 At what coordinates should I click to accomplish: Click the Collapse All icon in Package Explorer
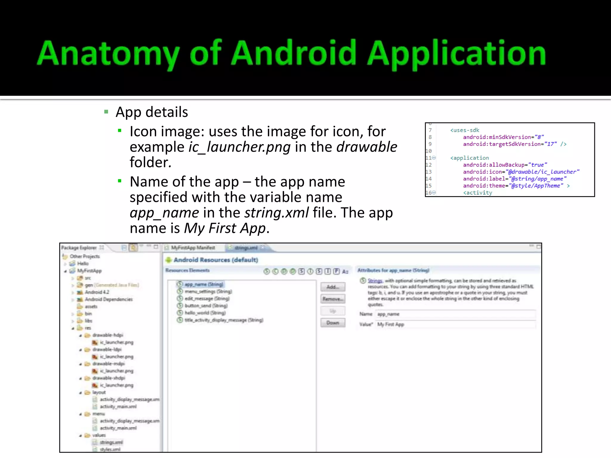(124, 247)
